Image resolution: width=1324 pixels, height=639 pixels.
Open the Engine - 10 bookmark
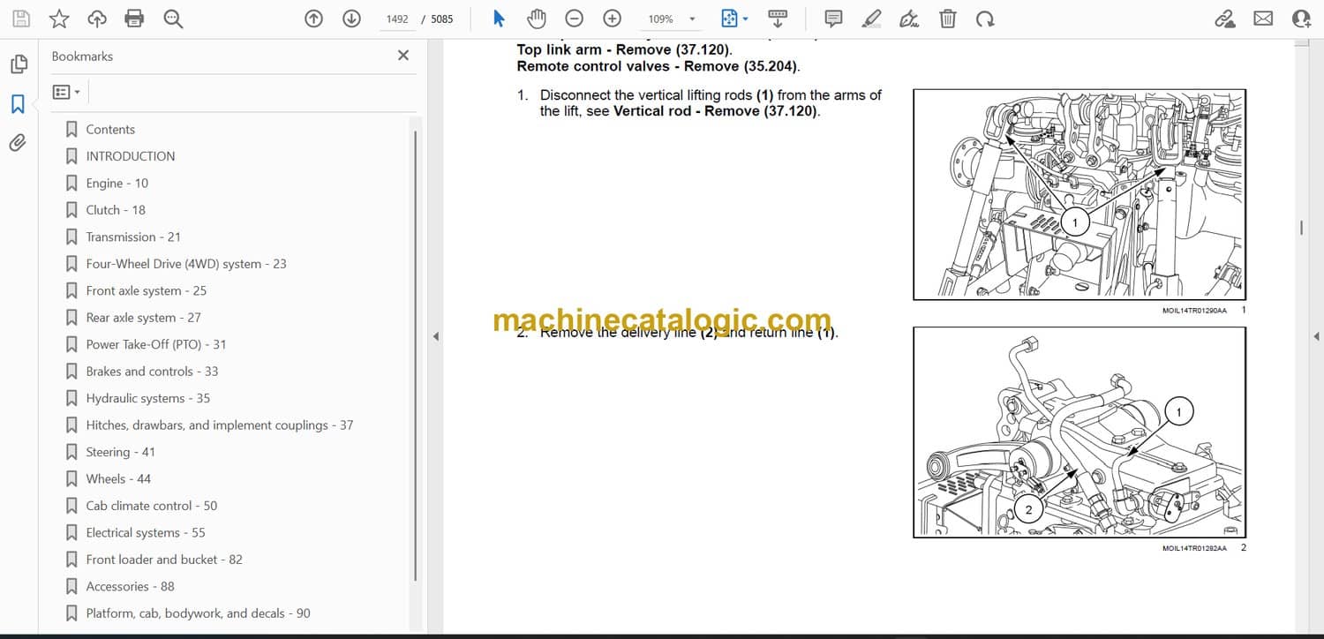(x=117, y=183)
